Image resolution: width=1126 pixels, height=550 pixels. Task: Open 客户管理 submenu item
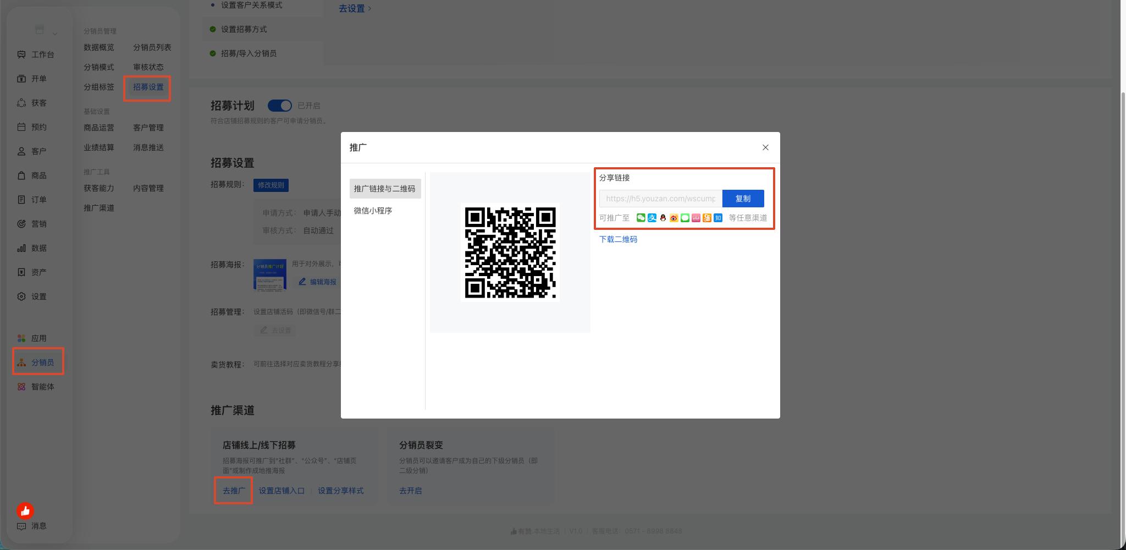148,128
